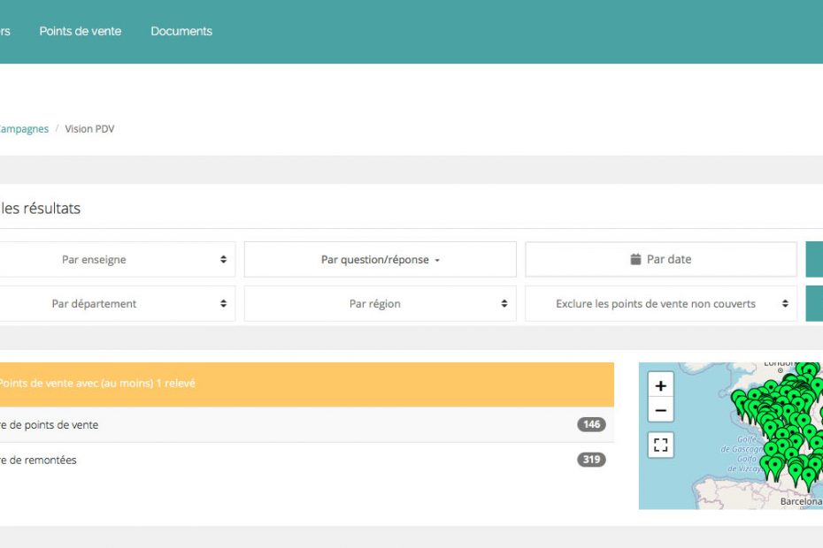823x548 pixels.
Task: Click the 146 count badge
Action: [591, 425]
